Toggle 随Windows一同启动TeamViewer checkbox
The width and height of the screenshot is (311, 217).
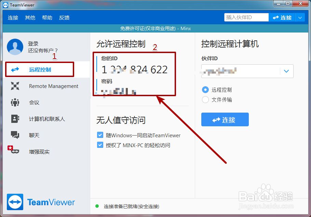click(100, 135)
